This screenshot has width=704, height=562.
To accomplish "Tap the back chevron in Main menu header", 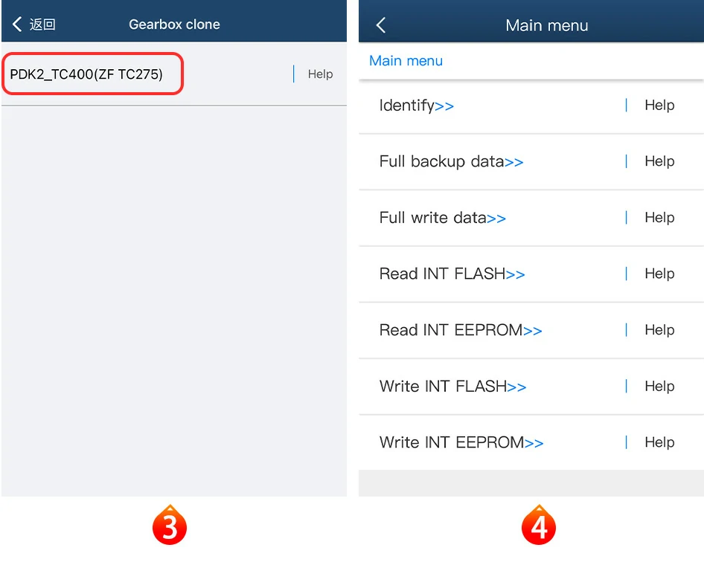I will click(381, 25).
